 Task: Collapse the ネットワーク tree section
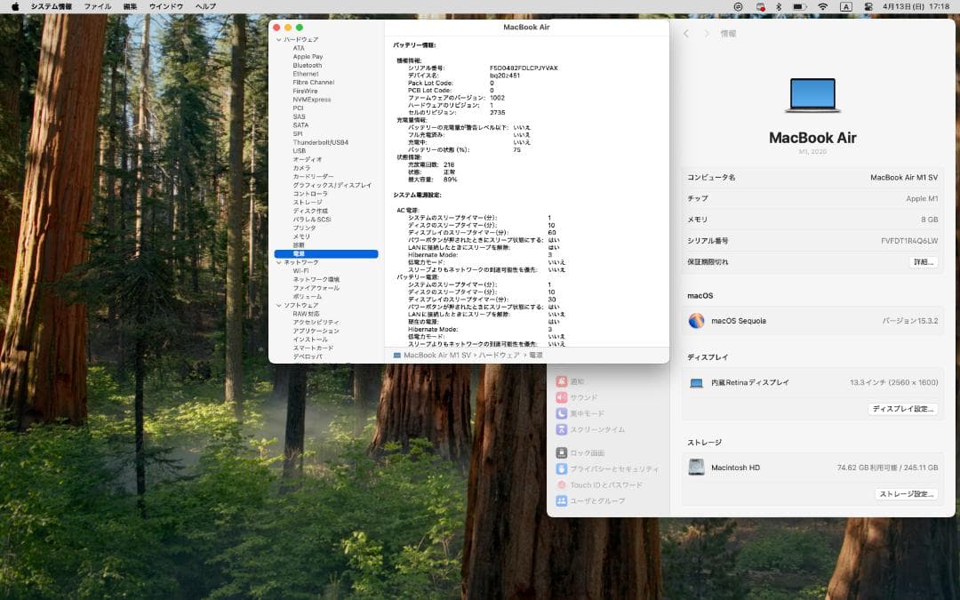click(x=278, y=262)
